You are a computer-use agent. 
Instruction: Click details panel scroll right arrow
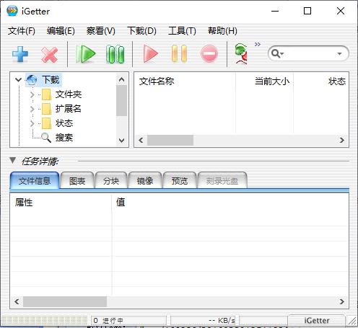point(341,301)
